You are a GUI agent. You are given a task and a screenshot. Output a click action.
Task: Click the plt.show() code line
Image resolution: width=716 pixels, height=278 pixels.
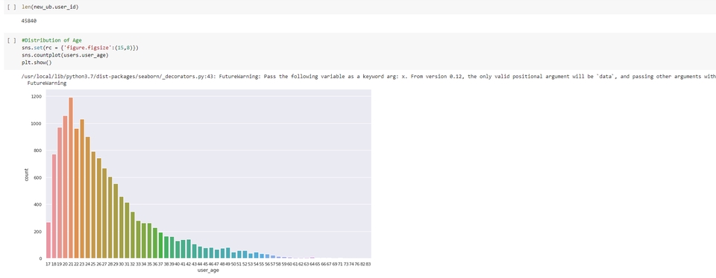tap(37, 63)
